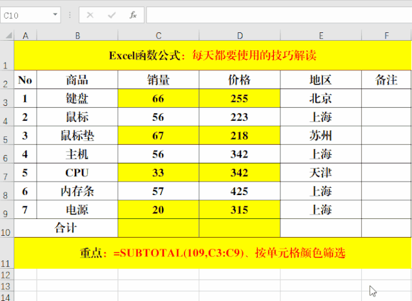Select column F header

click(386, 36)
